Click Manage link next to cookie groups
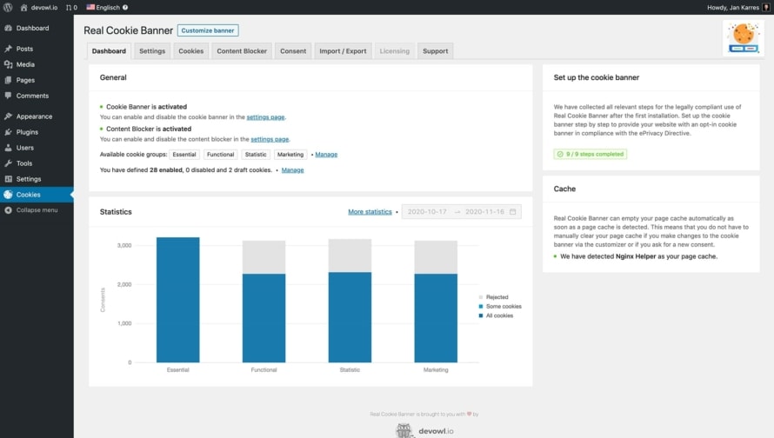Viewport: 774px width, 438px height. (326, 155)
